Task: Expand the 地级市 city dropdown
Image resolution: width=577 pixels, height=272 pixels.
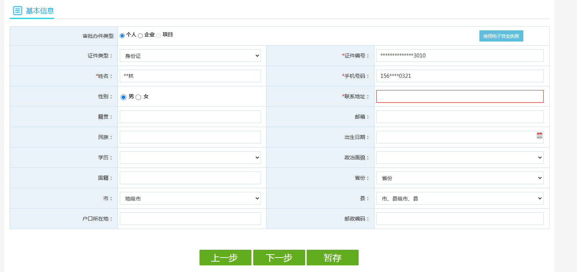Action: click(190, 198)
